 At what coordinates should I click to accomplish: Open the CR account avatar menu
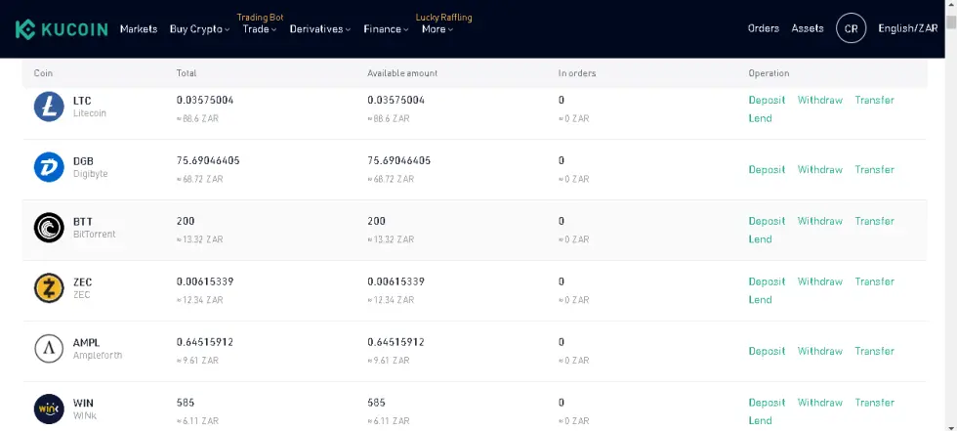pyautogui.click(x=851, y=28)
